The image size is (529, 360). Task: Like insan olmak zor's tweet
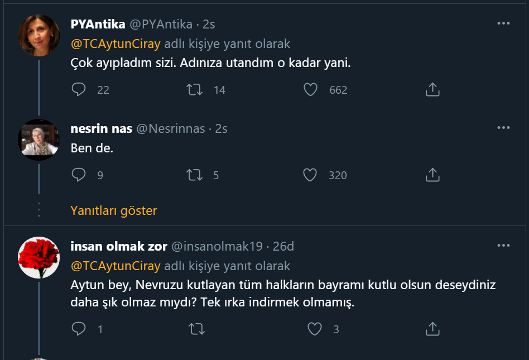pyautogui.click(x=315, y=329)
